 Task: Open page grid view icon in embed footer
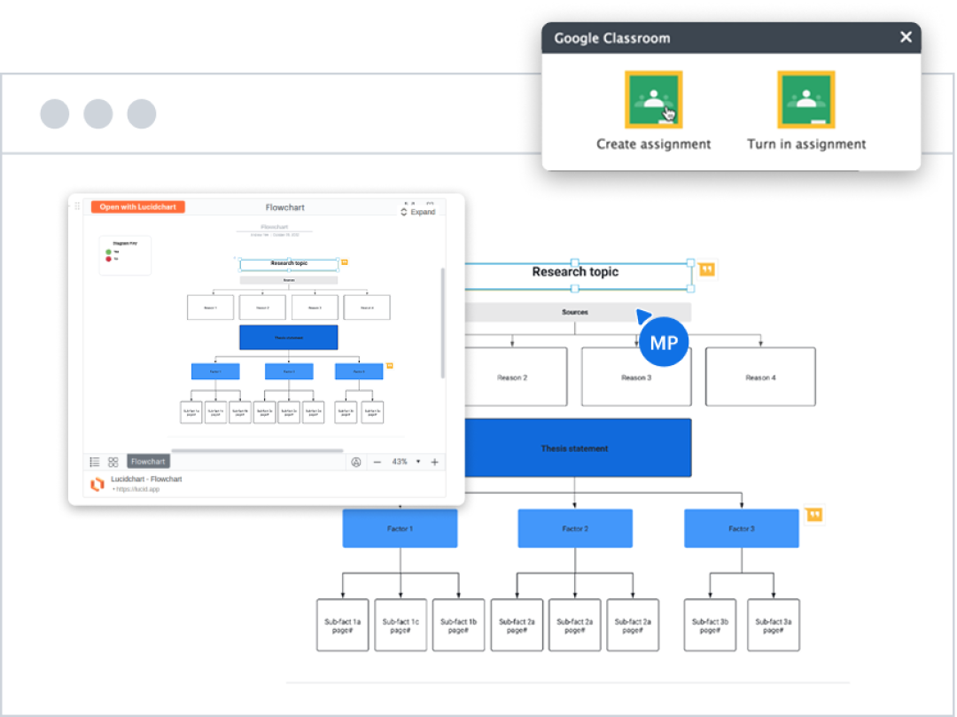coord(113,462)
